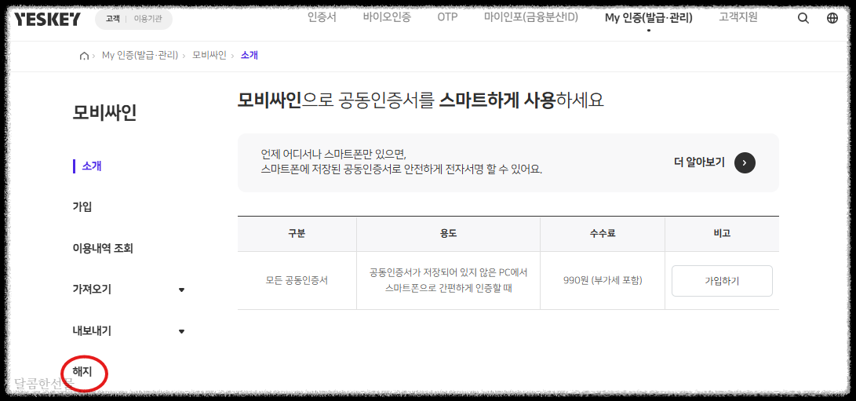This screenshot has width=856, height=401.
Task: Expand the 내보내기 sidebar arrow
Action: (x=182, y=332)
